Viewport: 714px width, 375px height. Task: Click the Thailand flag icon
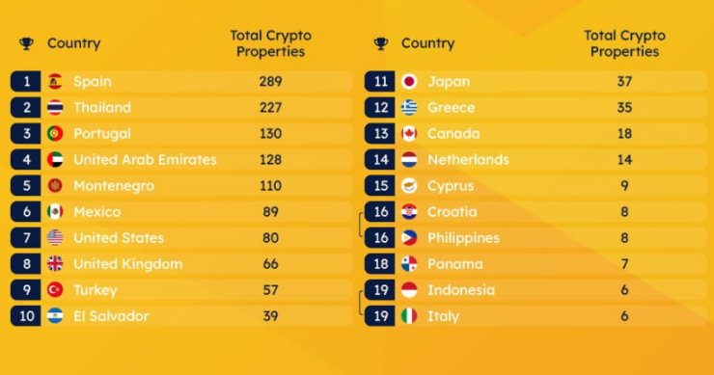(55, 107)
